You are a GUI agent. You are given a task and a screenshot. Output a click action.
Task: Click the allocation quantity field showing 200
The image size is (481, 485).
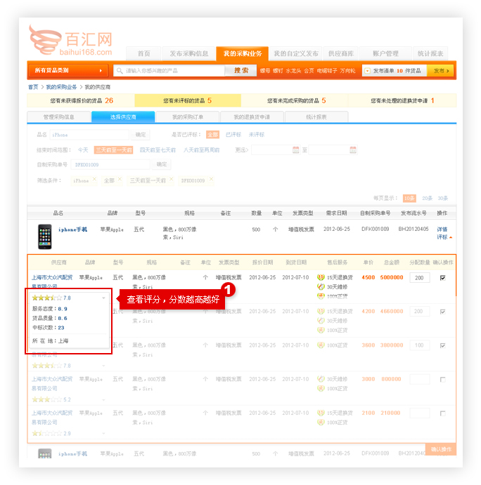(x=420, y=278)
